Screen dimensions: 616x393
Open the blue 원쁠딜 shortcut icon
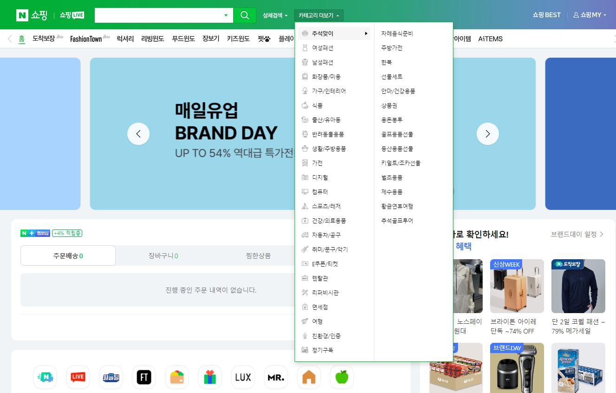111,377
